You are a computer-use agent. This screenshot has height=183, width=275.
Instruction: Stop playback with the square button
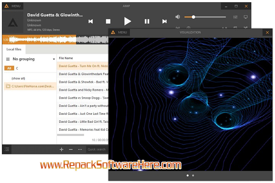point(108,21)
